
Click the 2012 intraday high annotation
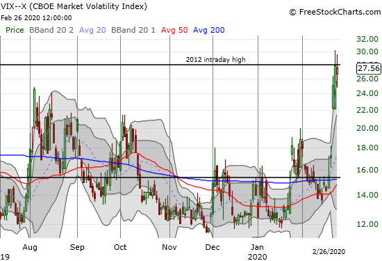[215, 60]
